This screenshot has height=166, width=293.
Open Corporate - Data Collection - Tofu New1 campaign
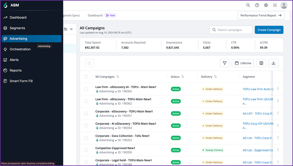click(122, 136)
